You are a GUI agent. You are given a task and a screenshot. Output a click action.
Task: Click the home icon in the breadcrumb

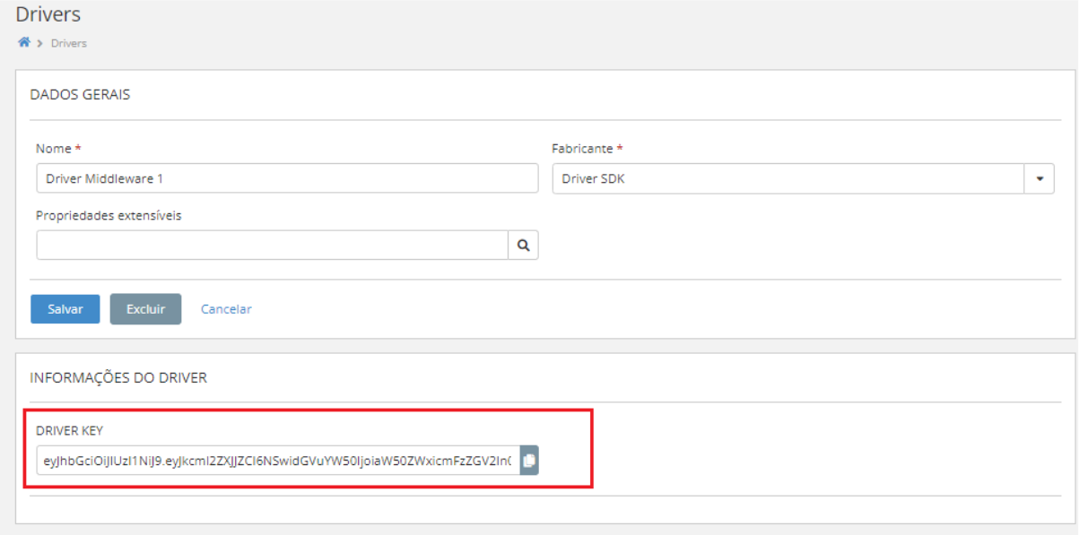[x=24, y=42]
